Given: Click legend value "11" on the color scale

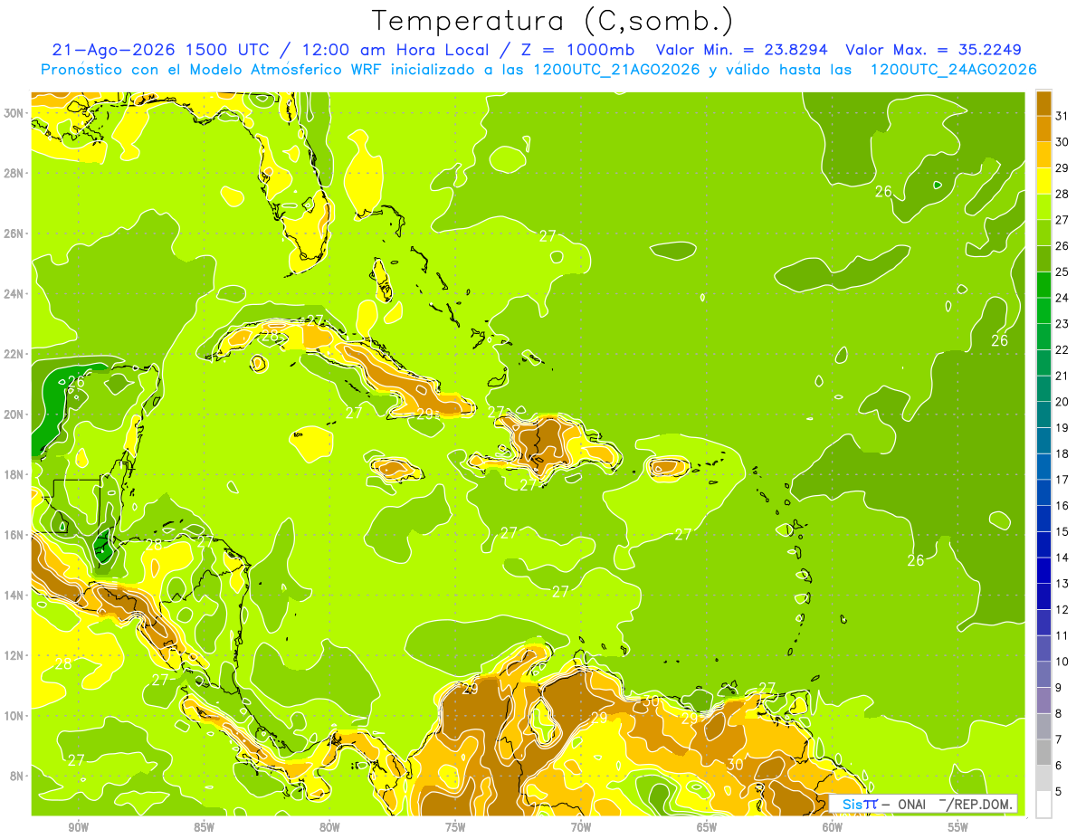Looking at the screenshot, I should pyautogui.click(x=1062, y=636).
